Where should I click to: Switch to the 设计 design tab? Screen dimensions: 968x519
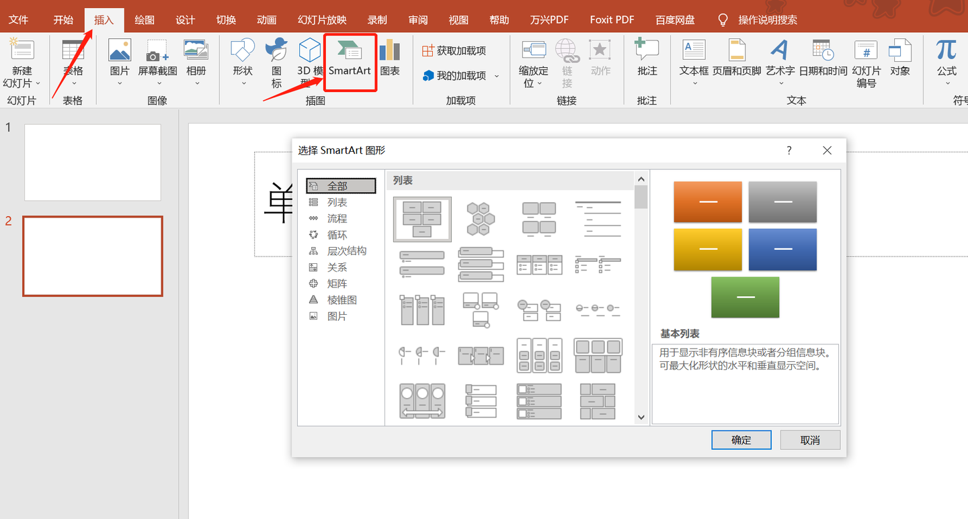[186, 19]
